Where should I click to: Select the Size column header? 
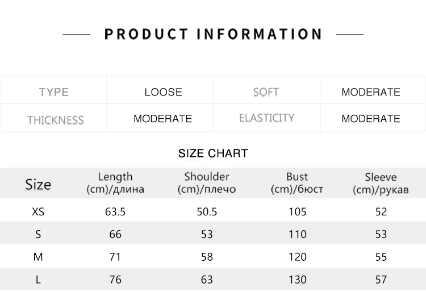tap(38, 184)
